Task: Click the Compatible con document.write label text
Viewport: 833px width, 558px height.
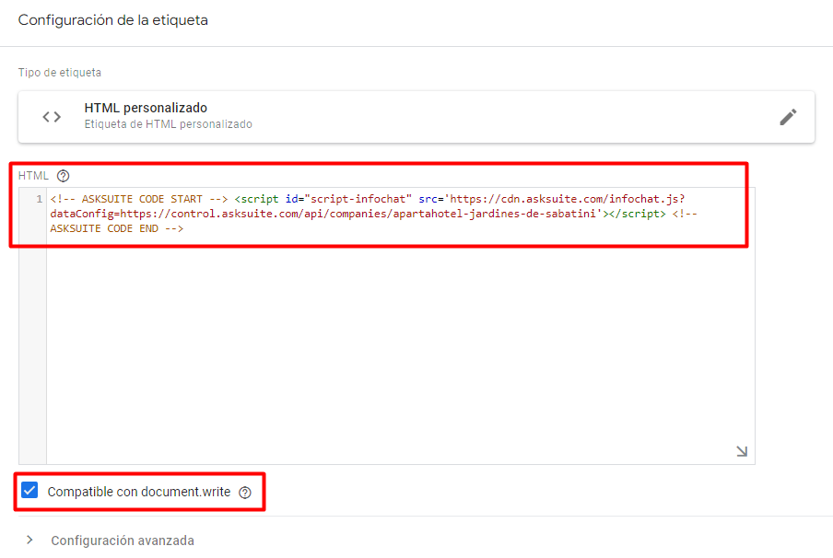Action: (x=139, y=493)
